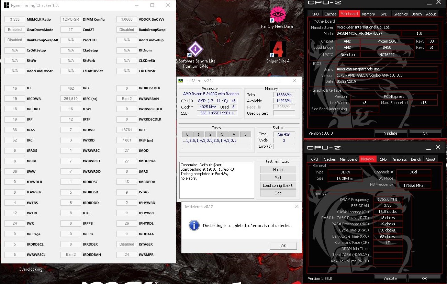Click FSB:DRAM ratio 3:53
The height and width of the screenshot is (284, 447).
pos(387,205)
